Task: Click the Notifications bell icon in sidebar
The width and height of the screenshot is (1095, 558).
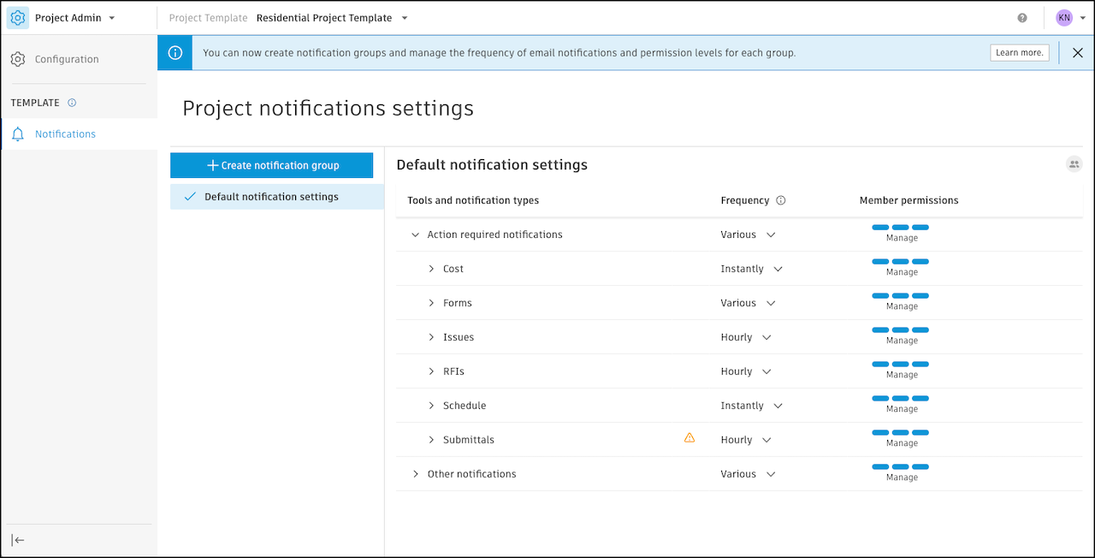Action: pyautogui.click(x=18, y=134)
